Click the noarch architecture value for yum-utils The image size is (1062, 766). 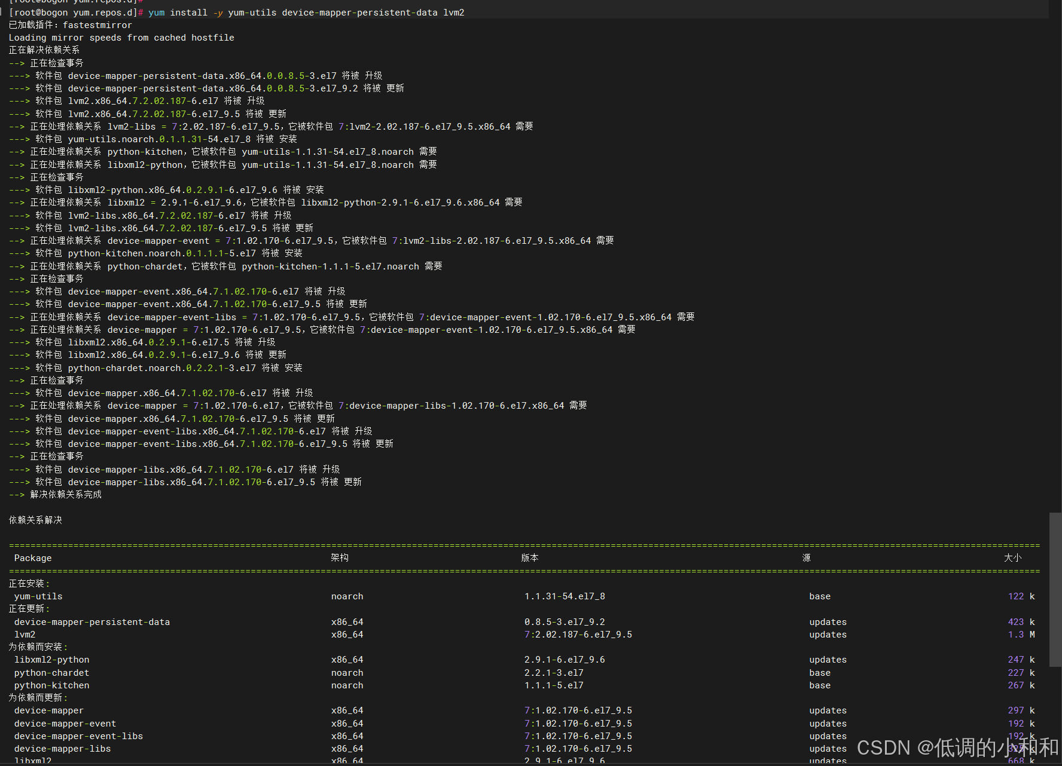(347, 596)
